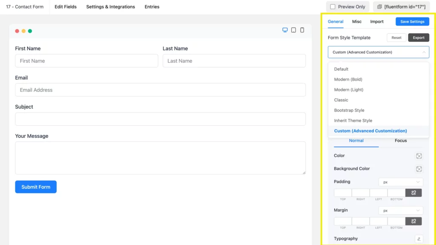Switch preview to tablet view icon
This screenshot has height=245, width=436.
coord(293,30)
